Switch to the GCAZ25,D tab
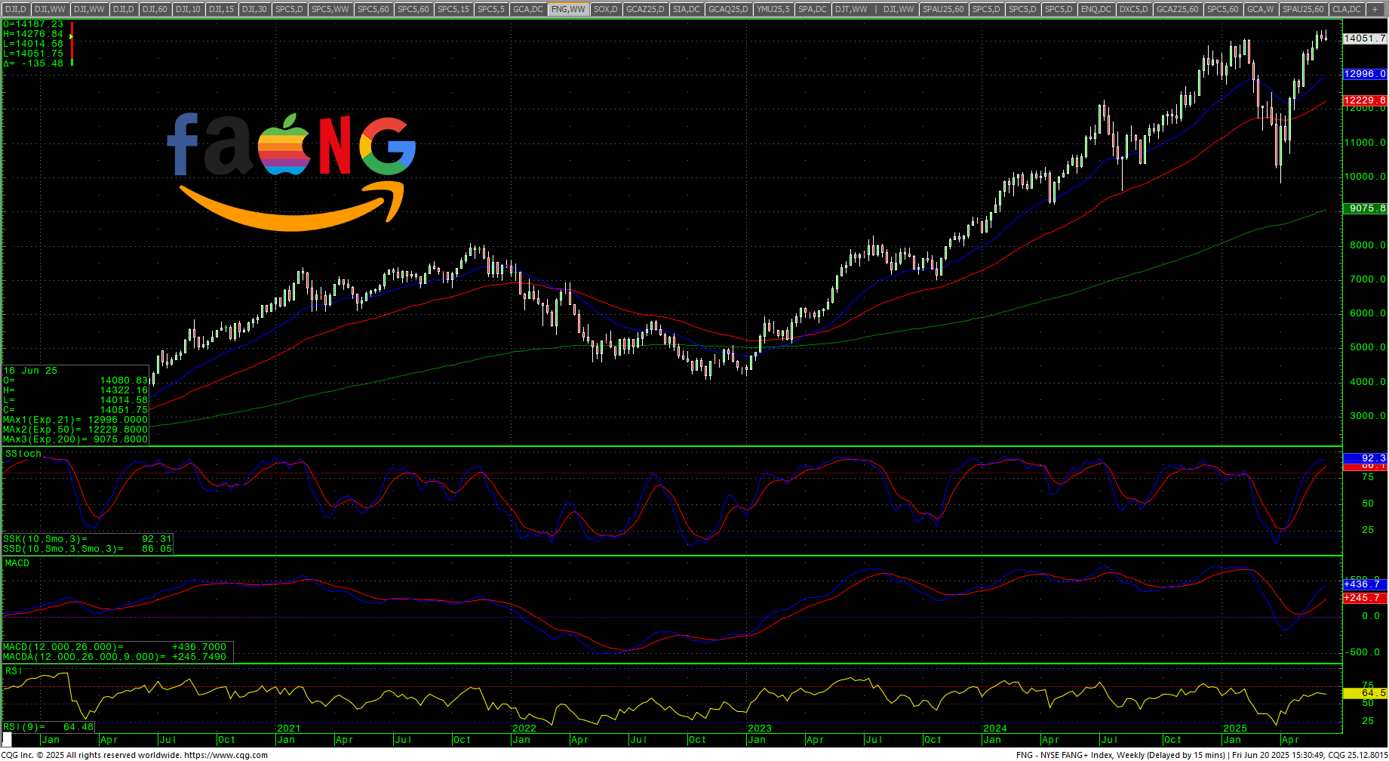The height and width of the screenshot is (761, 1389). 645,9
